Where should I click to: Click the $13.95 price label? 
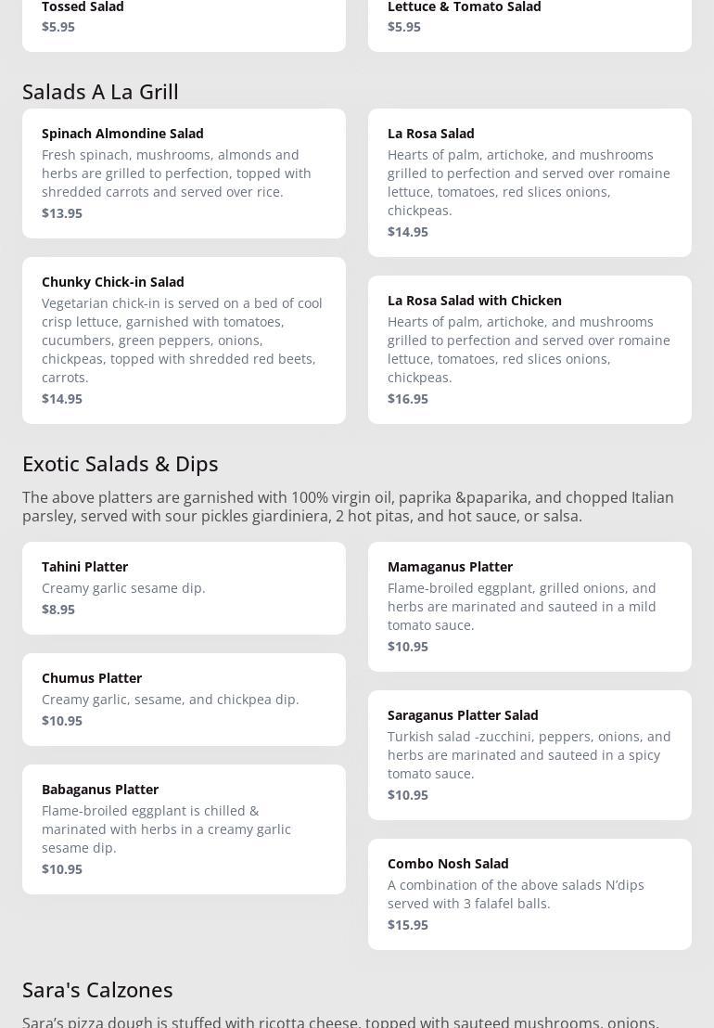[x=62, y=213]
